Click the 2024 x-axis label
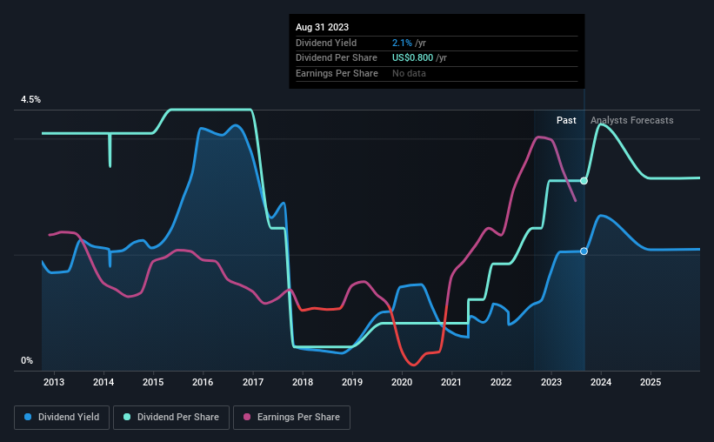The width and height of the screenshot is (714, 442). tap(601, 382)
